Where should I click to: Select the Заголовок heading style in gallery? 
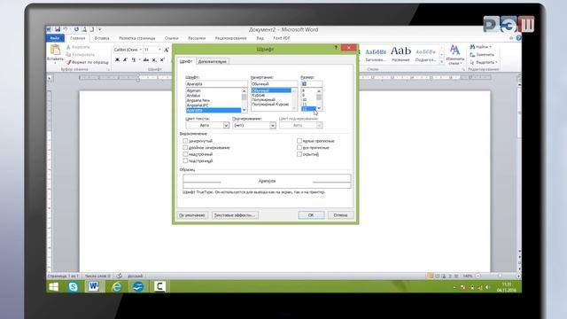tap(376, 54)
